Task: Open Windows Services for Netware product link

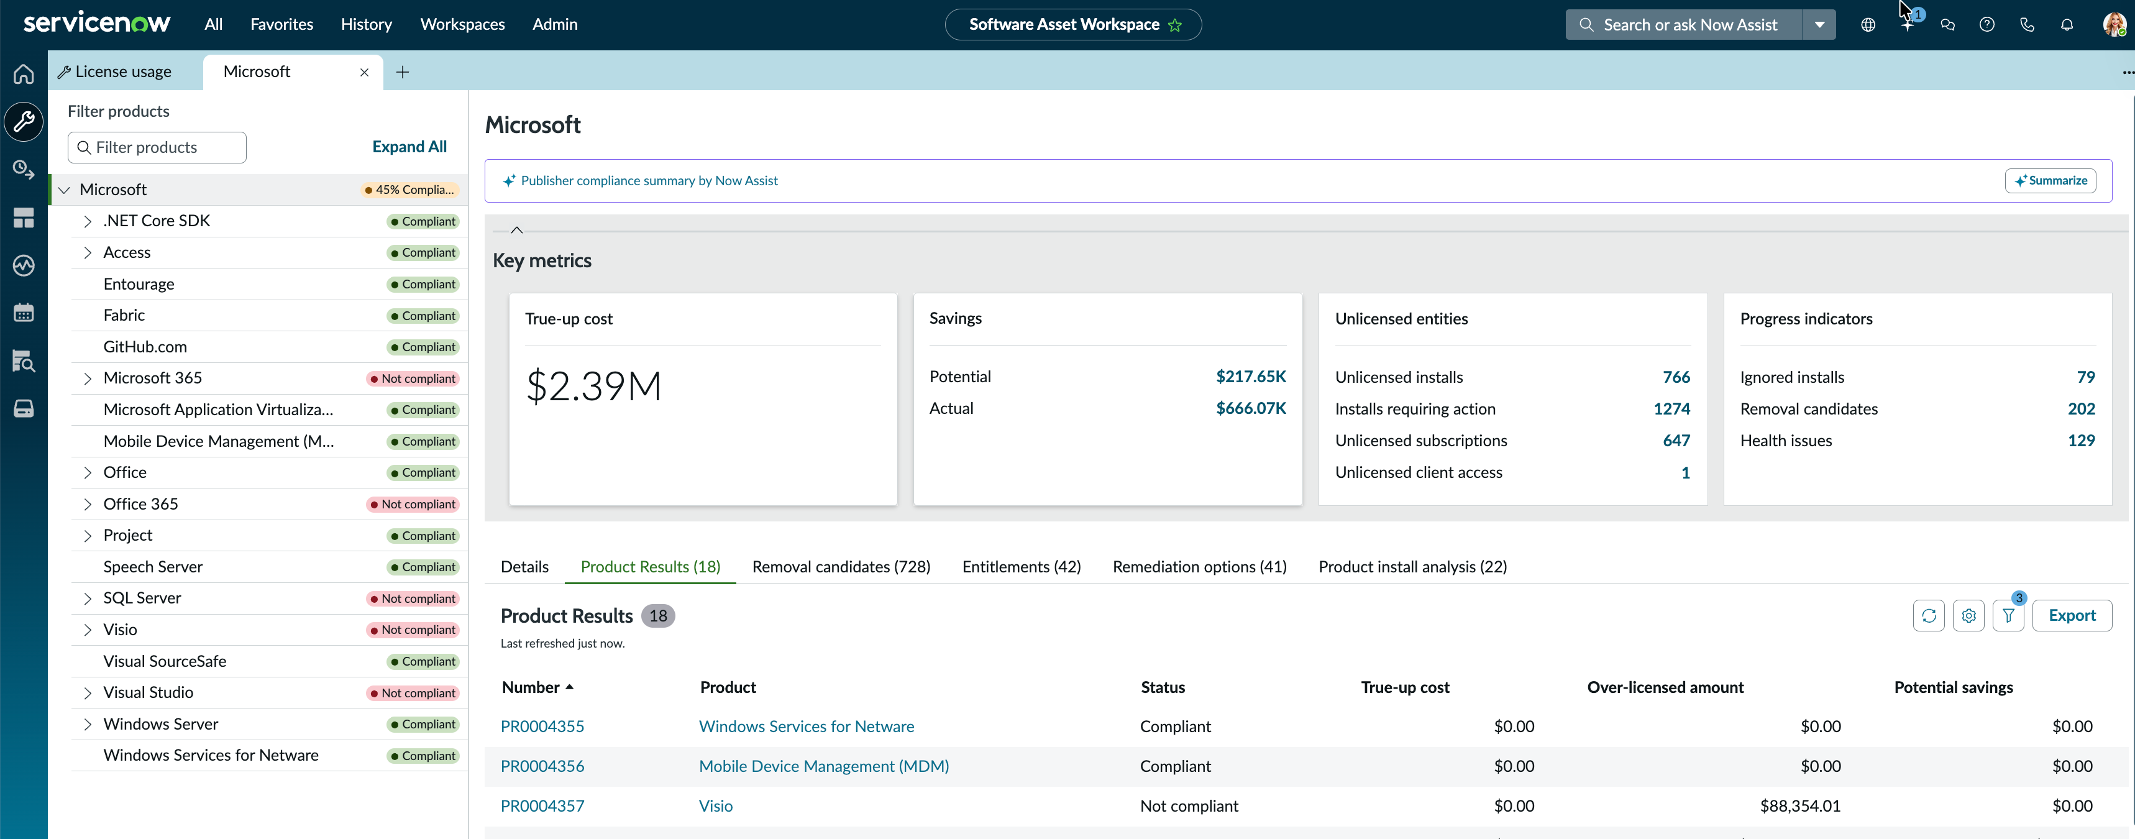Action: [807, 727]
